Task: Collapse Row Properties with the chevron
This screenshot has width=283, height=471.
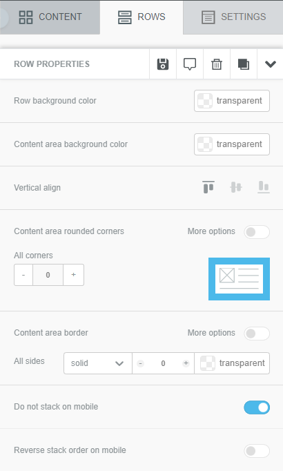Action: (x=270, y=64)
